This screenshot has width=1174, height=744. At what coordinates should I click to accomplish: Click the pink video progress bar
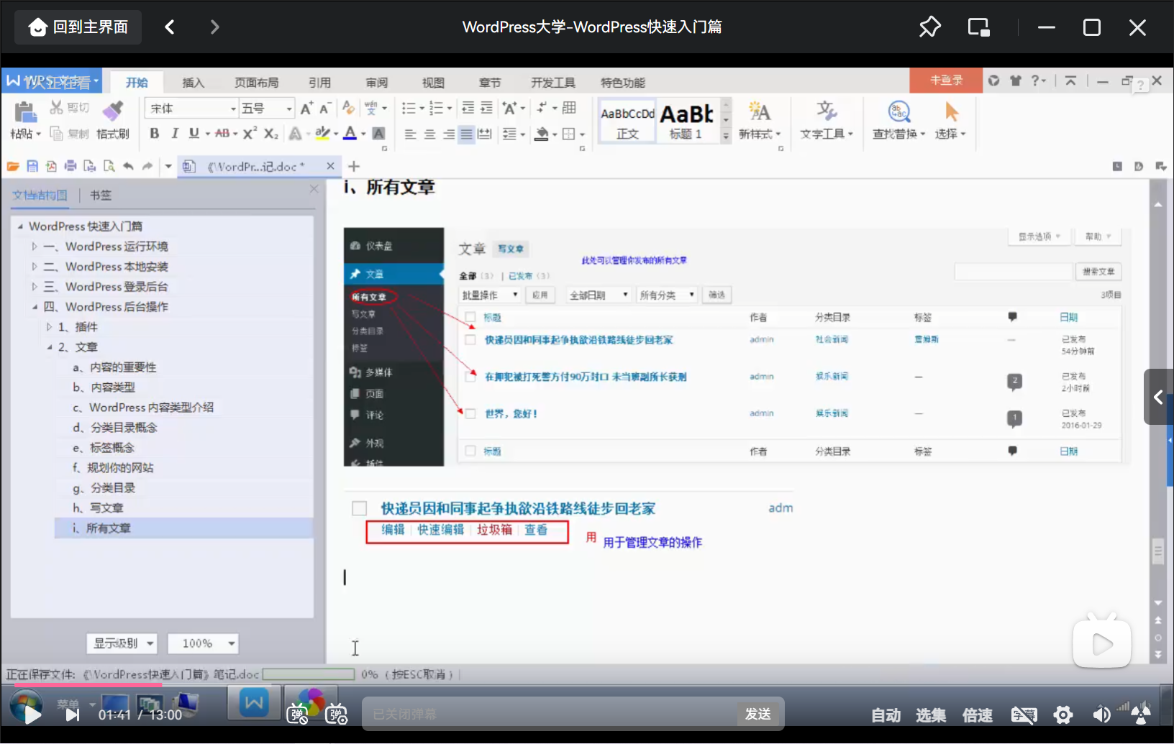[88, 685]
